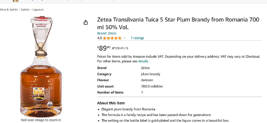The width and height of the screenshot is (267, 123).
Task: Click the damson flavour value
Action: (x=147, y=80)
